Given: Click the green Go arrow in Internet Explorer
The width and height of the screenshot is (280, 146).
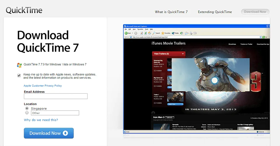Looking at the screenshot, I should click(x=263, y=37).
